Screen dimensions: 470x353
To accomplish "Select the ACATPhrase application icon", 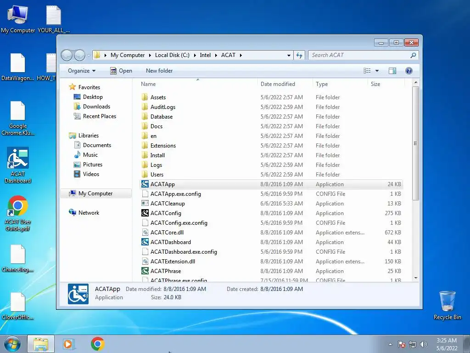I will click(145, 271).
